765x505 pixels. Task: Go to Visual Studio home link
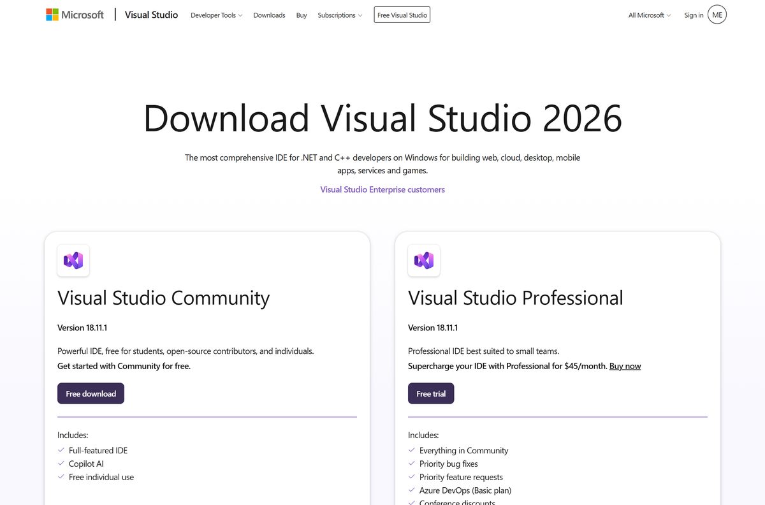pos(151,15)
